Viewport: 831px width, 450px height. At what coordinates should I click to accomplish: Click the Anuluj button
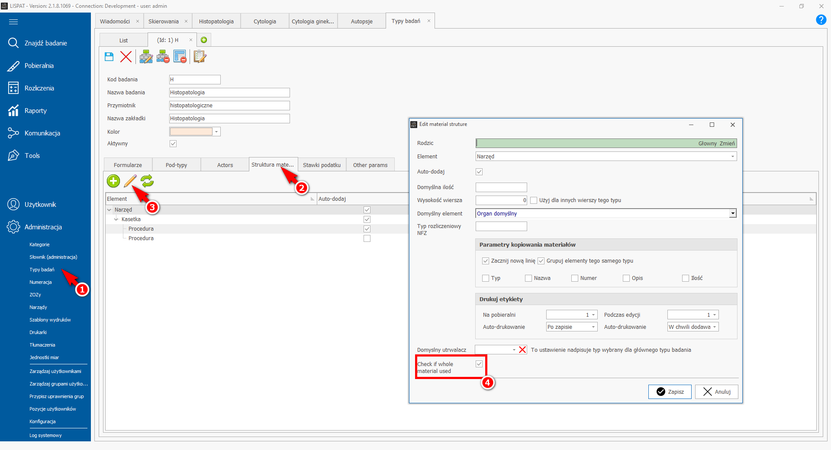[716, 392]
